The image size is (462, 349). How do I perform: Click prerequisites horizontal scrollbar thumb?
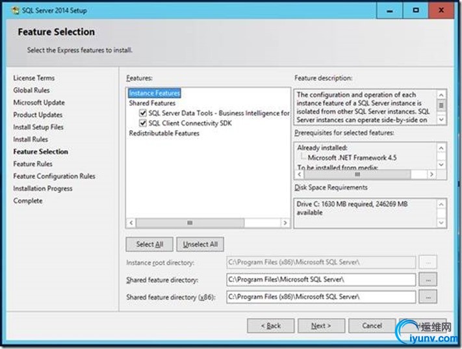pos(357,174)
